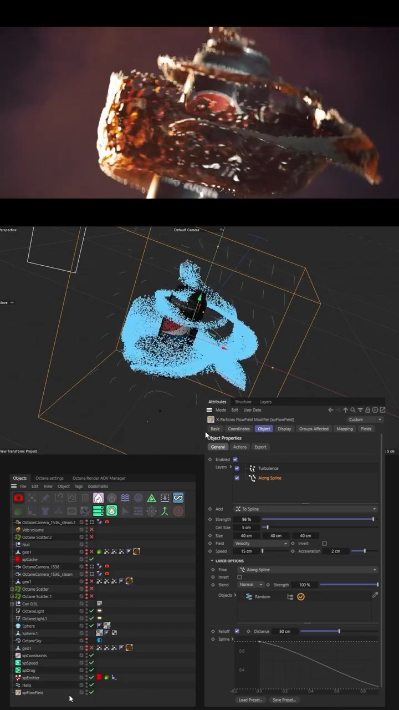Viewport: 399px width, 710px height.
Task: Open the Field Velocity dropdown
Action: [x=261, y=544]
